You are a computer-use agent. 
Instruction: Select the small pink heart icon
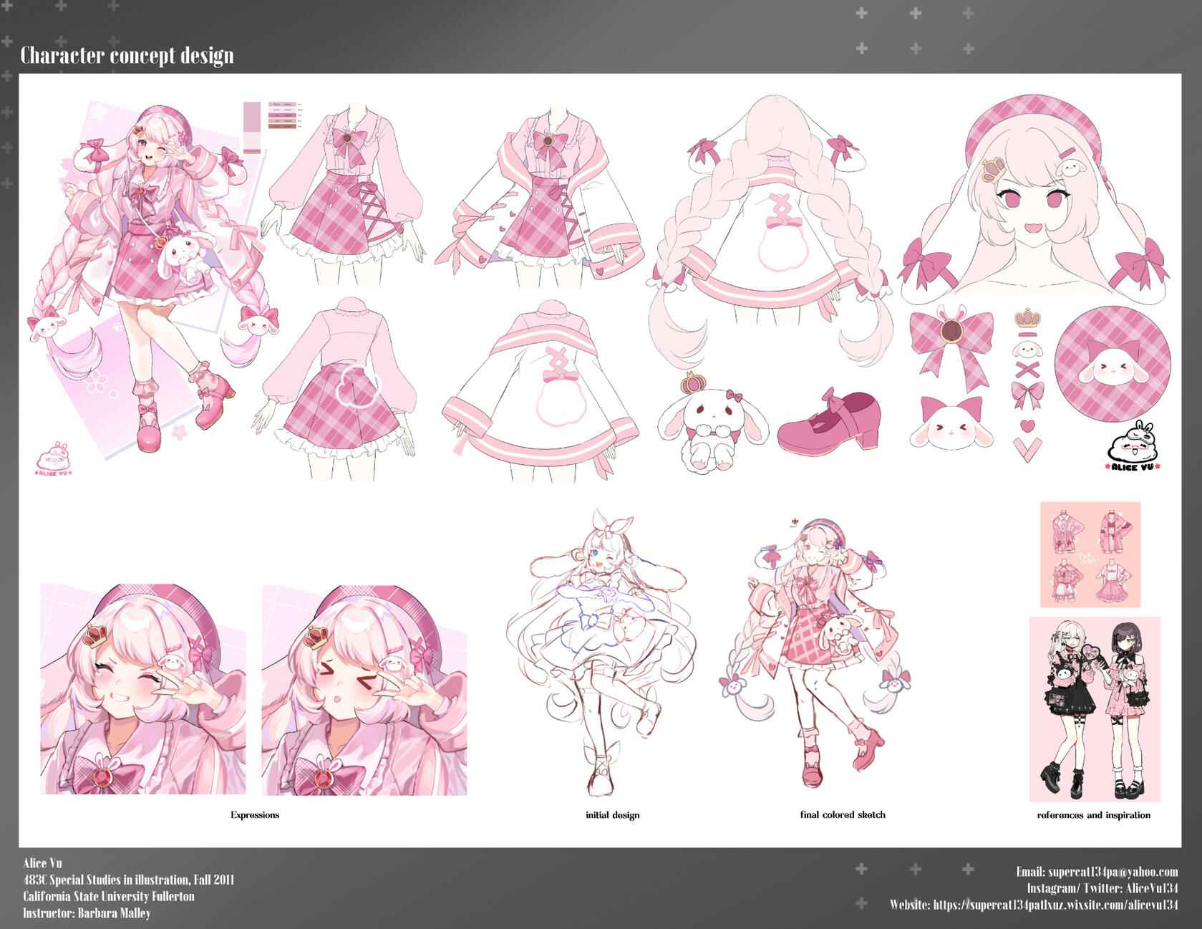click(1027, 425)
